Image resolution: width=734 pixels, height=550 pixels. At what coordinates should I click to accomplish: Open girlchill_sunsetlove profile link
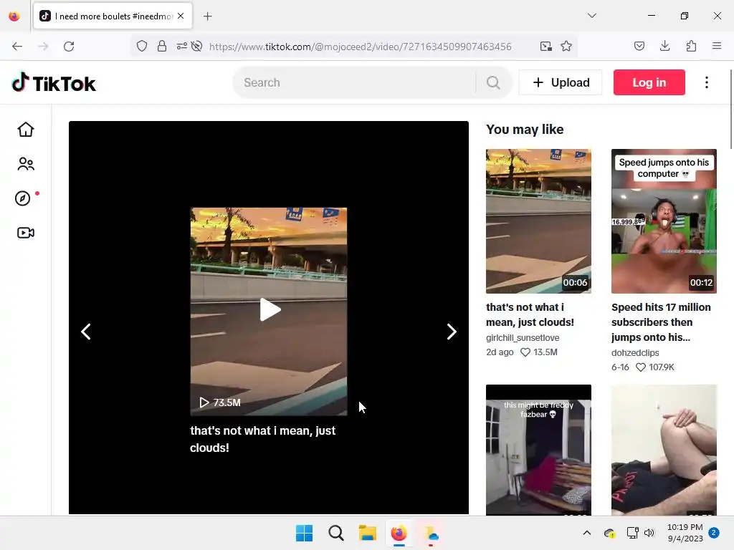tap(523, 338)
